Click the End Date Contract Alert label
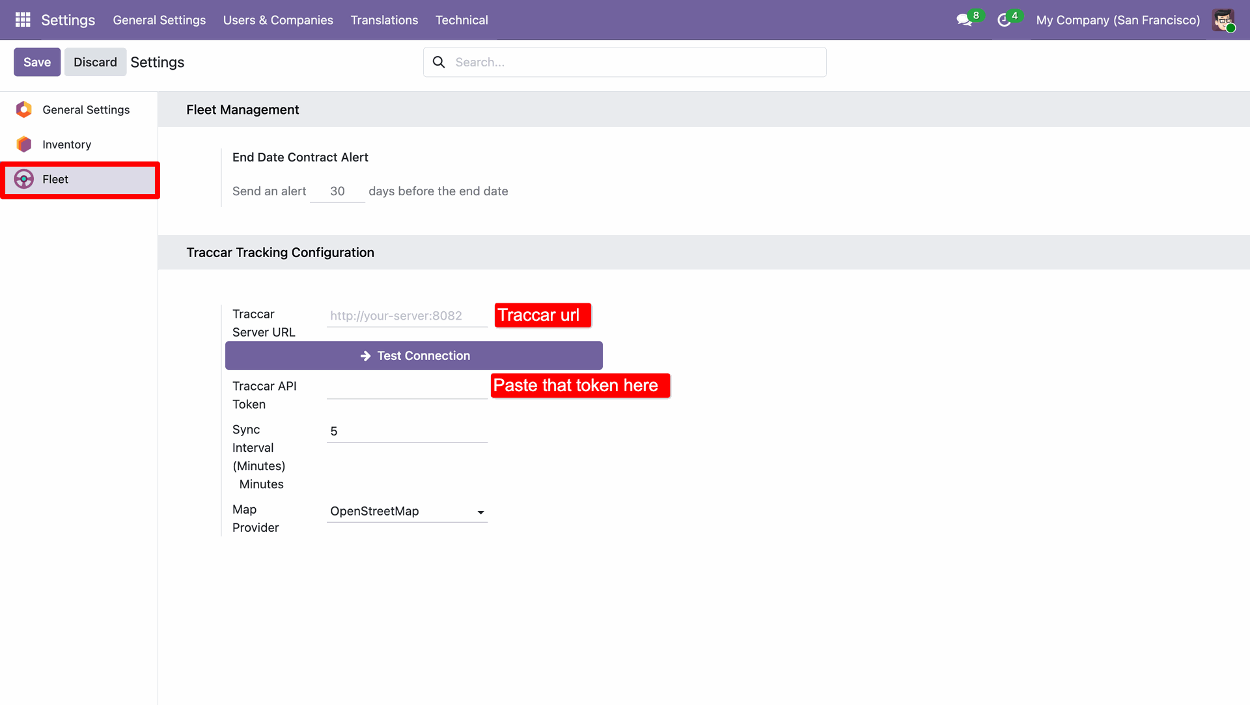This screenshot has height=705, width=1250. tap(300, 157)
